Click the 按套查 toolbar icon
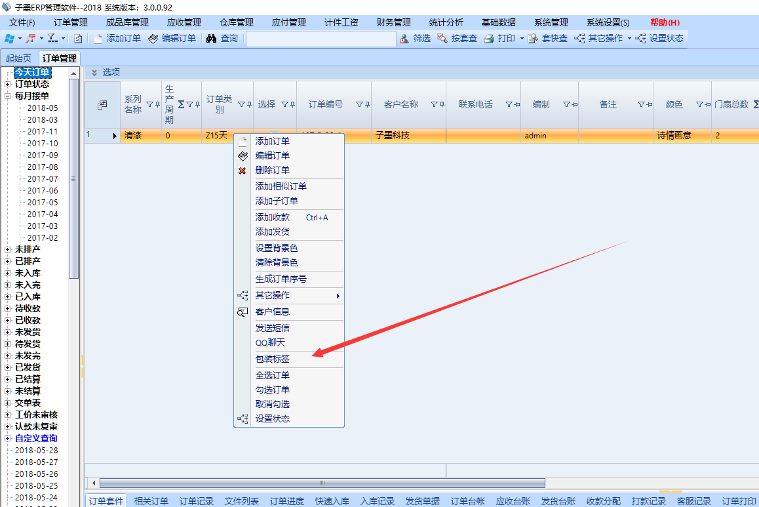759x507 pixels. [x=442, y=39]
